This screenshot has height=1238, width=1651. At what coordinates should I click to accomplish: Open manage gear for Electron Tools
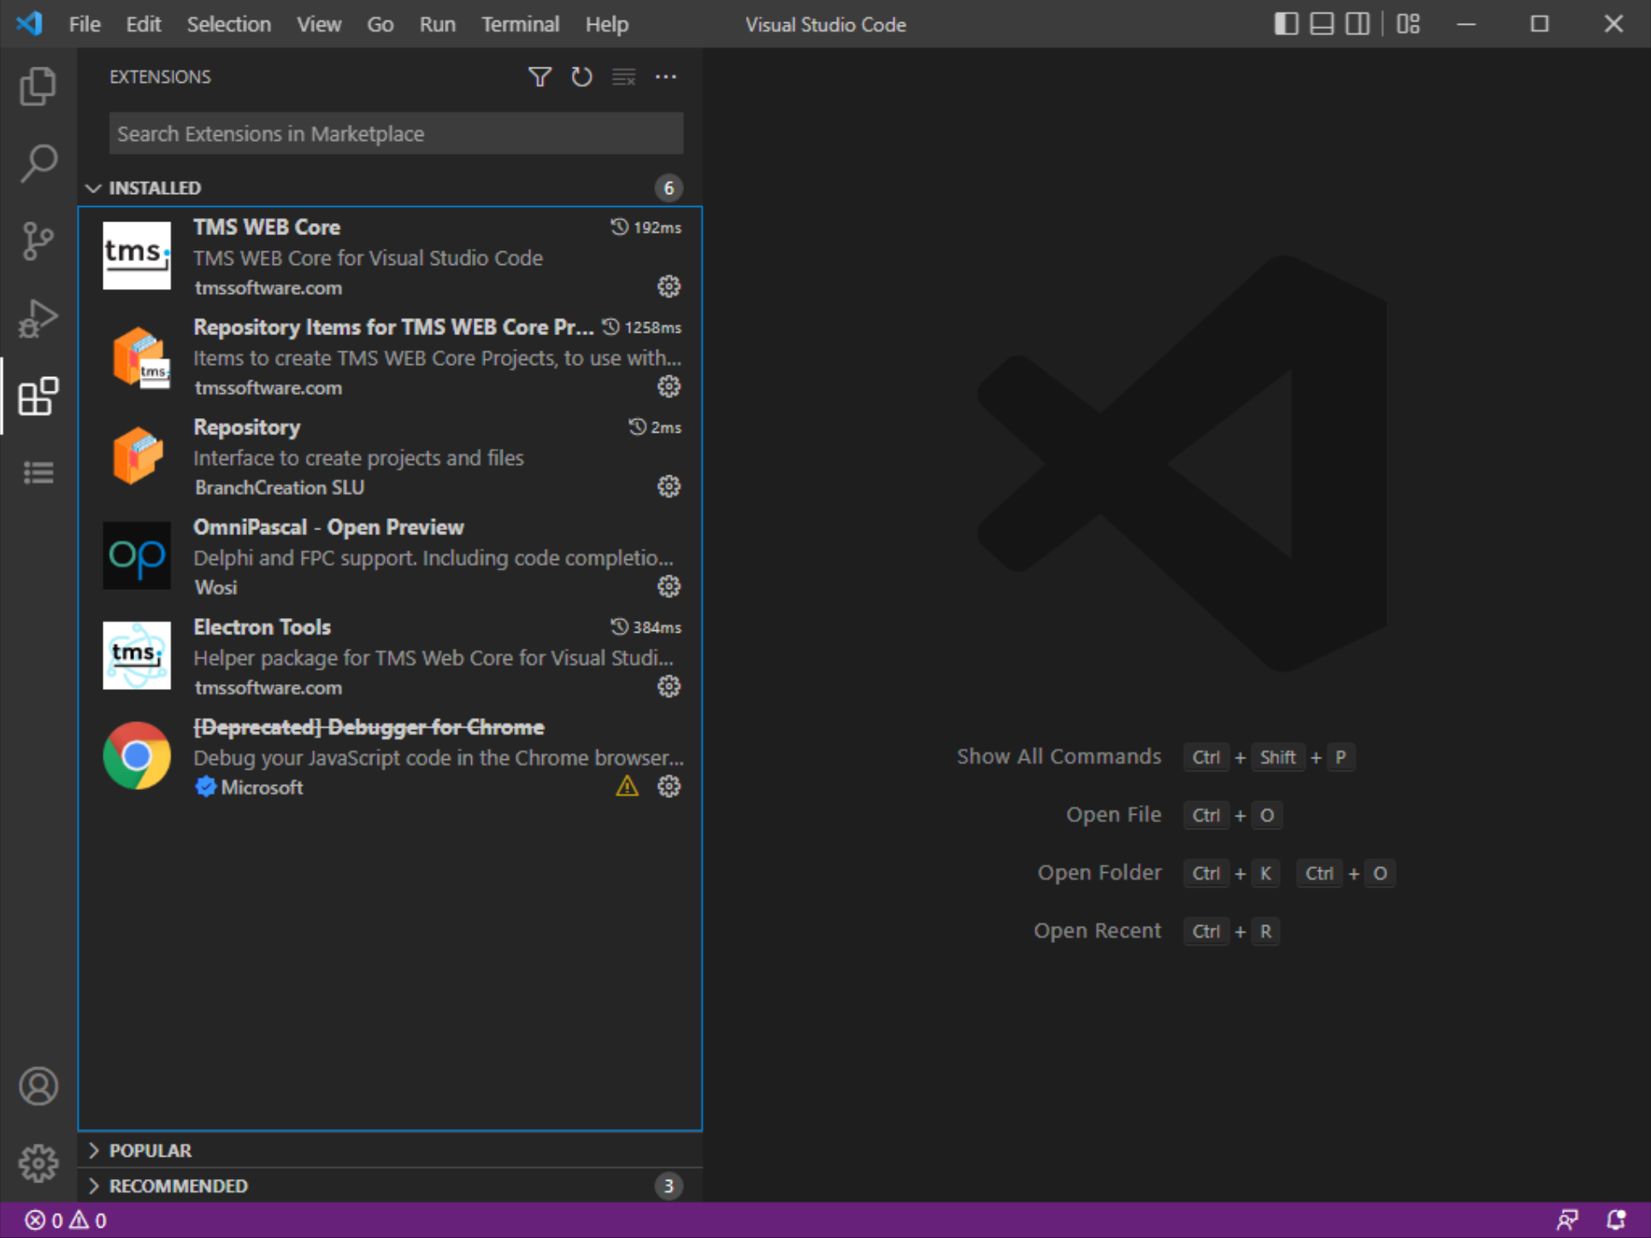669,687
